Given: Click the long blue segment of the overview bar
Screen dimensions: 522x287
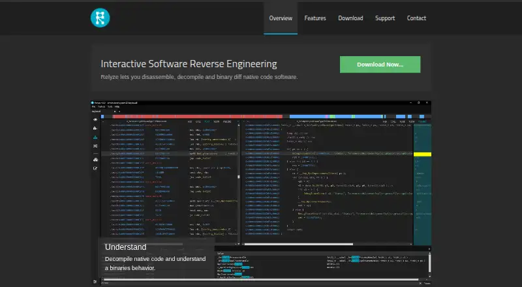Looking at the screenshot, I should (x=336, y=117).
